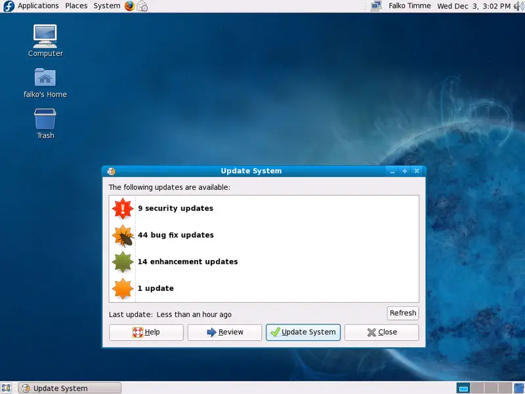Open the Trash desktop icon

(x=45, y=123)
